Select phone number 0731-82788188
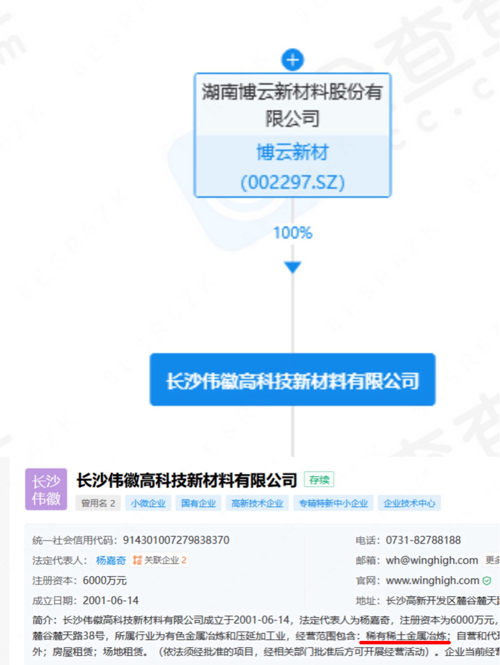Viewport: 500px width, 665px height. [x=423, y=540]
